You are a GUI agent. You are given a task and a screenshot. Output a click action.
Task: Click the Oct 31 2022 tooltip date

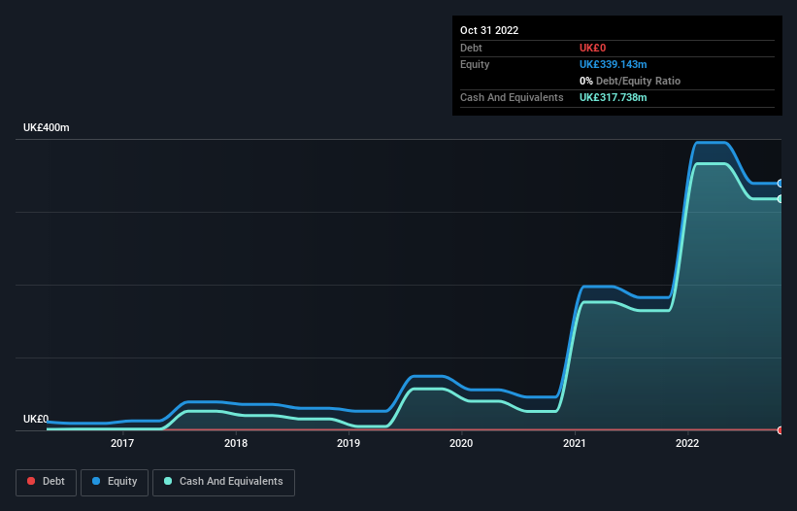(489, 30)
